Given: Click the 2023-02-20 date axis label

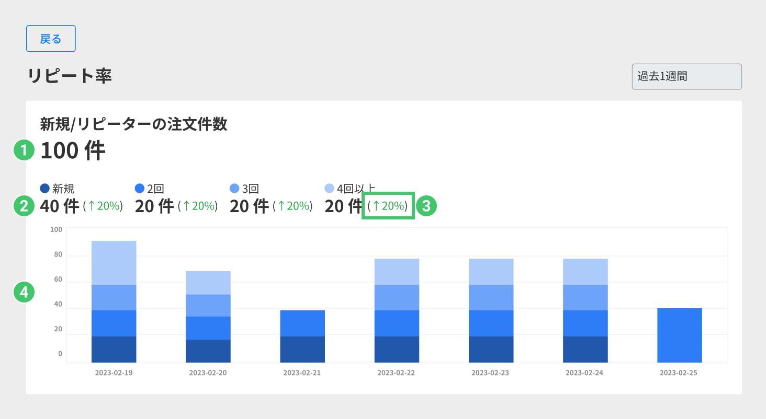Looking at the screenshot, I should (208, 373).
